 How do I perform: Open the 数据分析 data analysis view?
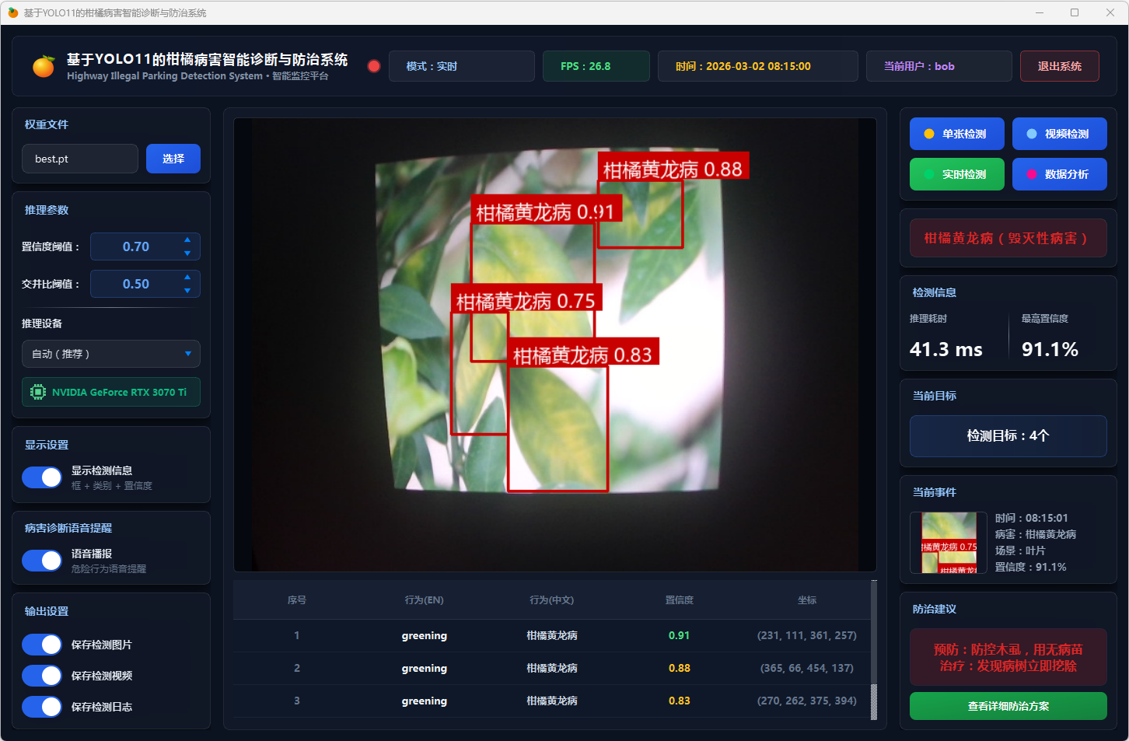tap(1059, 174)
